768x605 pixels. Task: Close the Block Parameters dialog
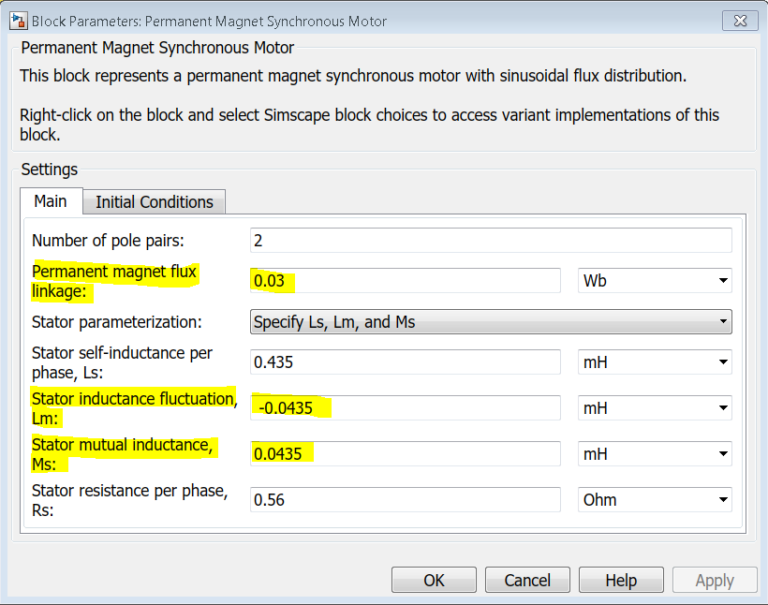pos(740,21)
